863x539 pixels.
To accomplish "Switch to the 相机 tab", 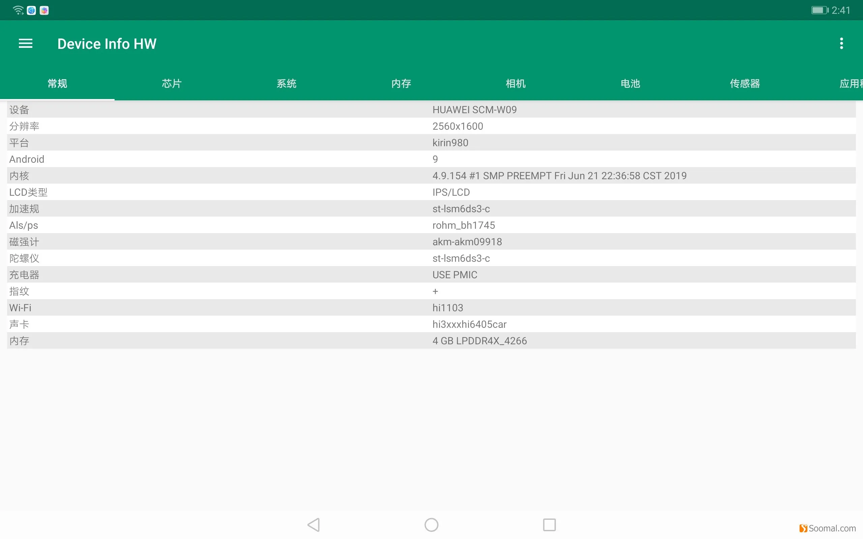I will [x=516, y=84].
